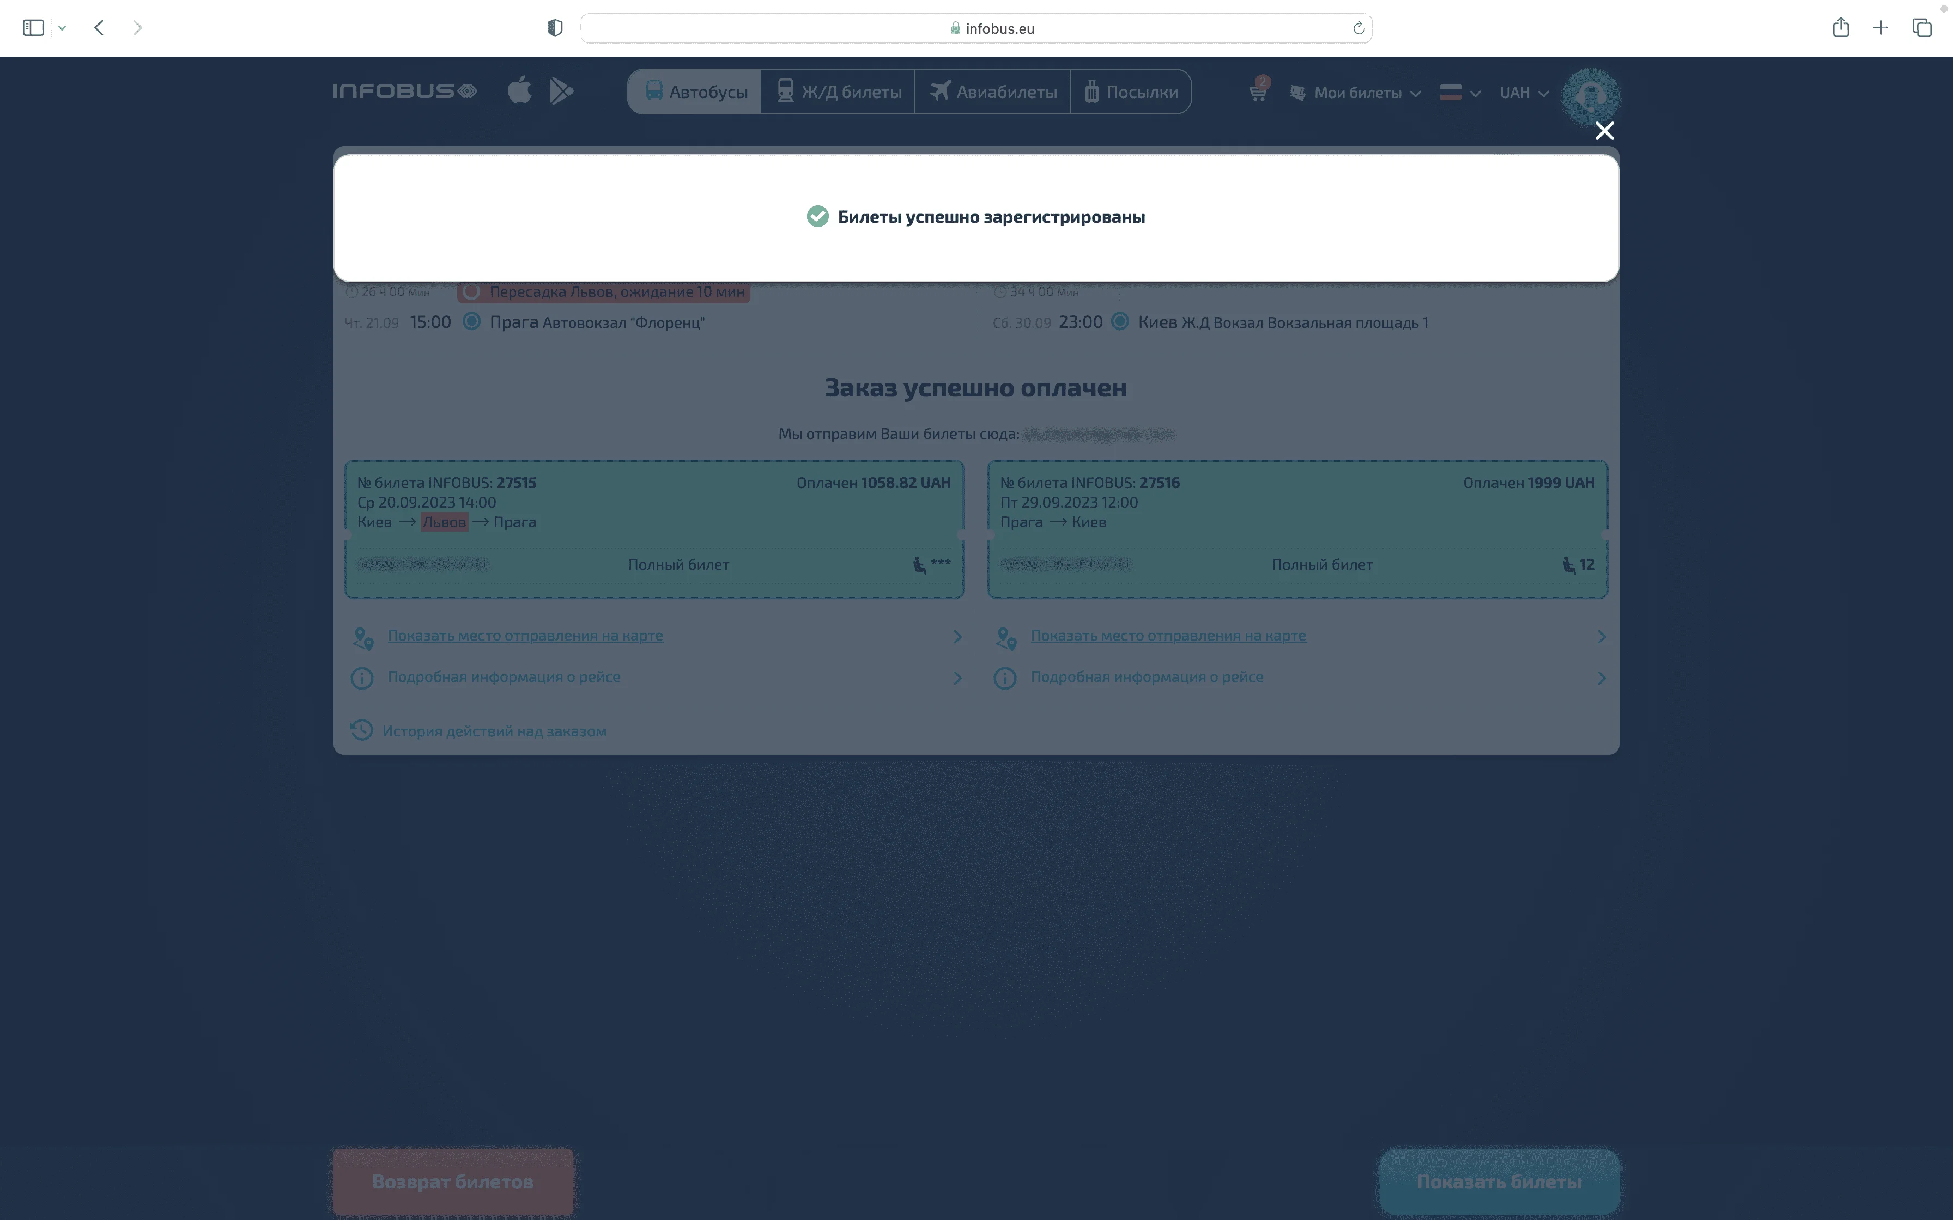Close the tickets registered popup
The width and height of the screenshot is (1953, 1220).
click(1604, 131)
